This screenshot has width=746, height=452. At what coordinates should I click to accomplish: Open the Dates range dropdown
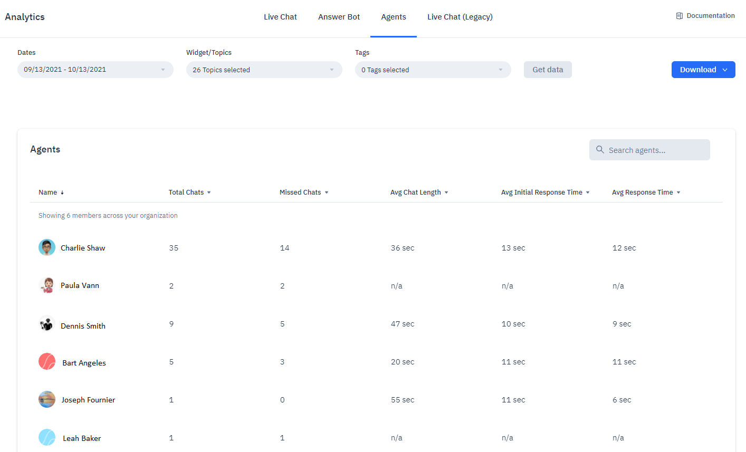[95, 70]
